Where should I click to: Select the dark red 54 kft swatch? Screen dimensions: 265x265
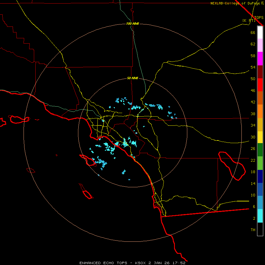pyautogui.click(x=260, y=72)
